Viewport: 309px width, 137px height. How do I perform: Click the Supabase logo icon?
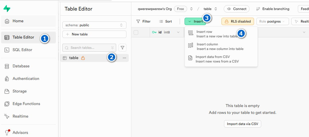coord(7,9)
